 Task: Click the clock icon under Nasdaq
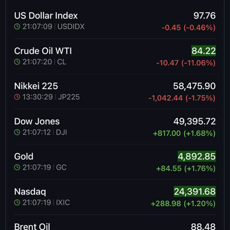(x=17, y=202)
